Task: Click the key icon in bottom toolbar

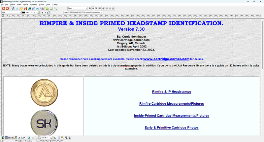Action: [62, 137]
